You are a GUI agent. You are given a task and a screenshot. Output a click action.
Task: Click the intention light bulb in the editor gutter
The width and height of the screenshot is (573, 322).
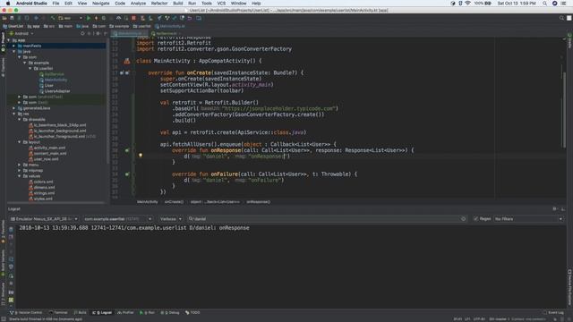click(141, 156)
